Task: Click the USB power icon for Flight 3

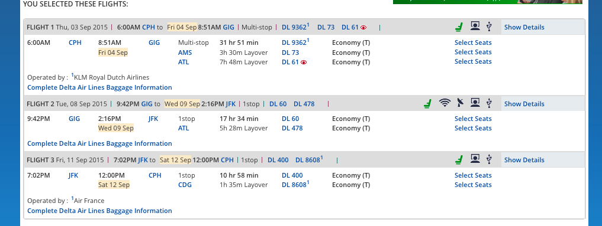Action: (x=489, y=159)
